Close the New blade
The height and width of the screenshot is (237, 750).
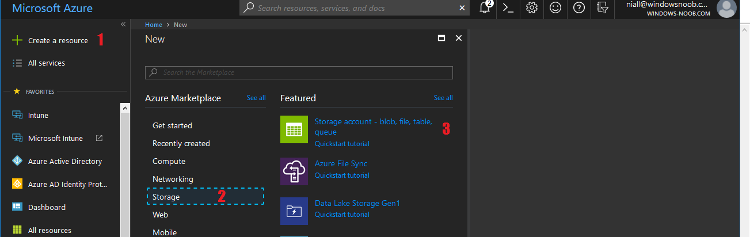coord(459,38)
